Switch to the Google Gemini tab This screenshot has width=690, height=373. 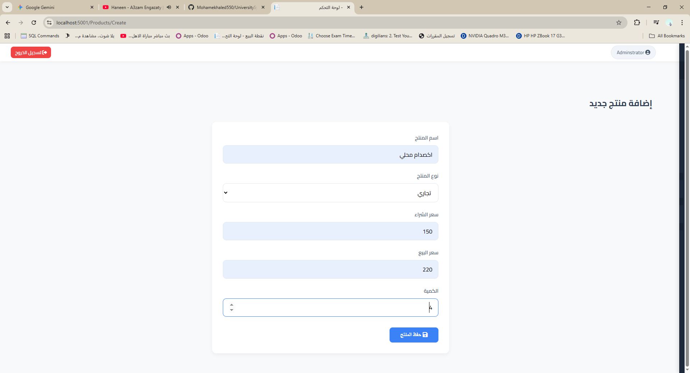(x=54, y=7)
